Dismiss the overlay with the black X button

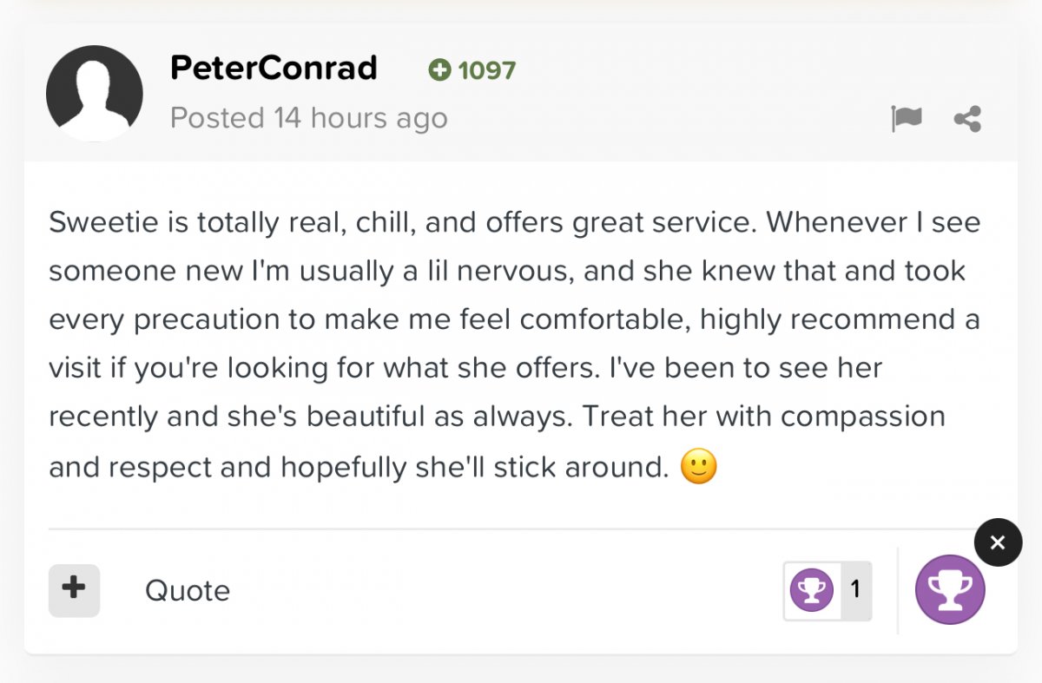coord(998,542)
